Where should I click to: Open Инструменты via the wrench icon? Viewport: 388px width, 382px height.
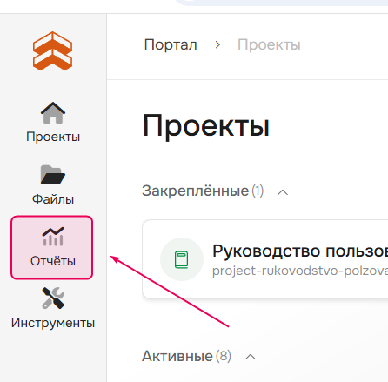coord(53,298)
